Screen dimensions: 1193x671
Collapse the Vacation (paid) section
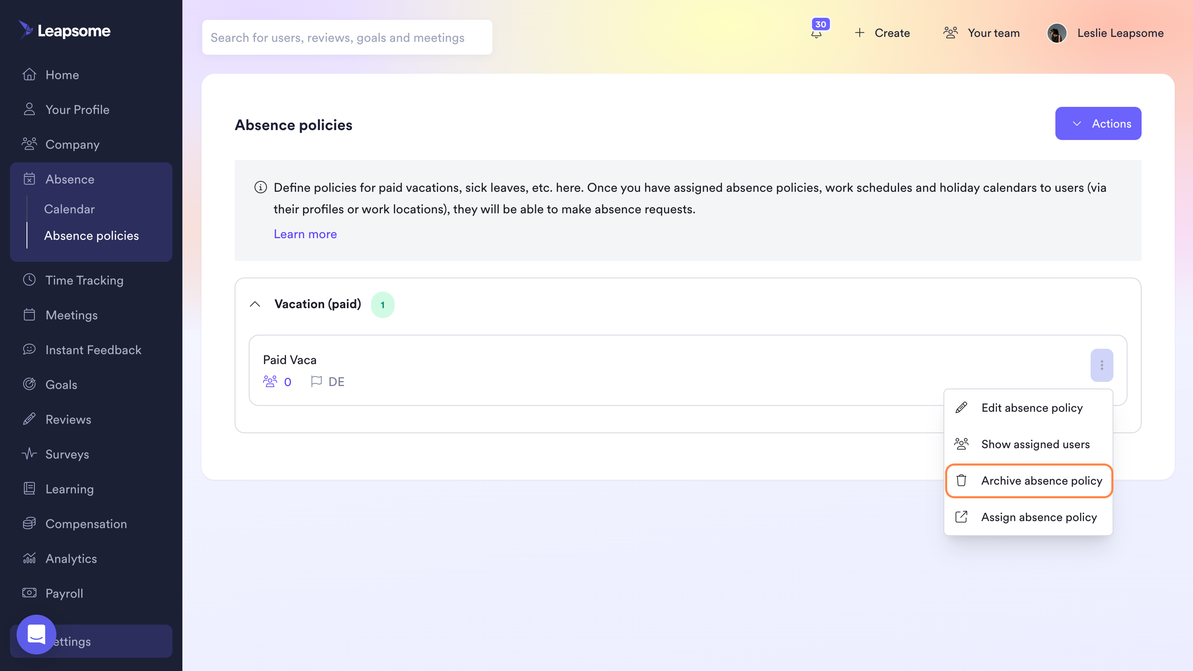pyautogui.click(x=255, y=304)
